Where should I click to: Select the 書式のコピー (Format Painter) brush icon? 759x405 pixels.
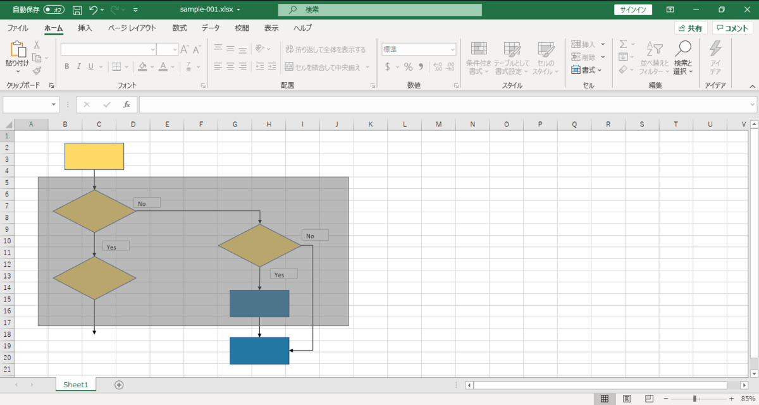tap(37, 71)
